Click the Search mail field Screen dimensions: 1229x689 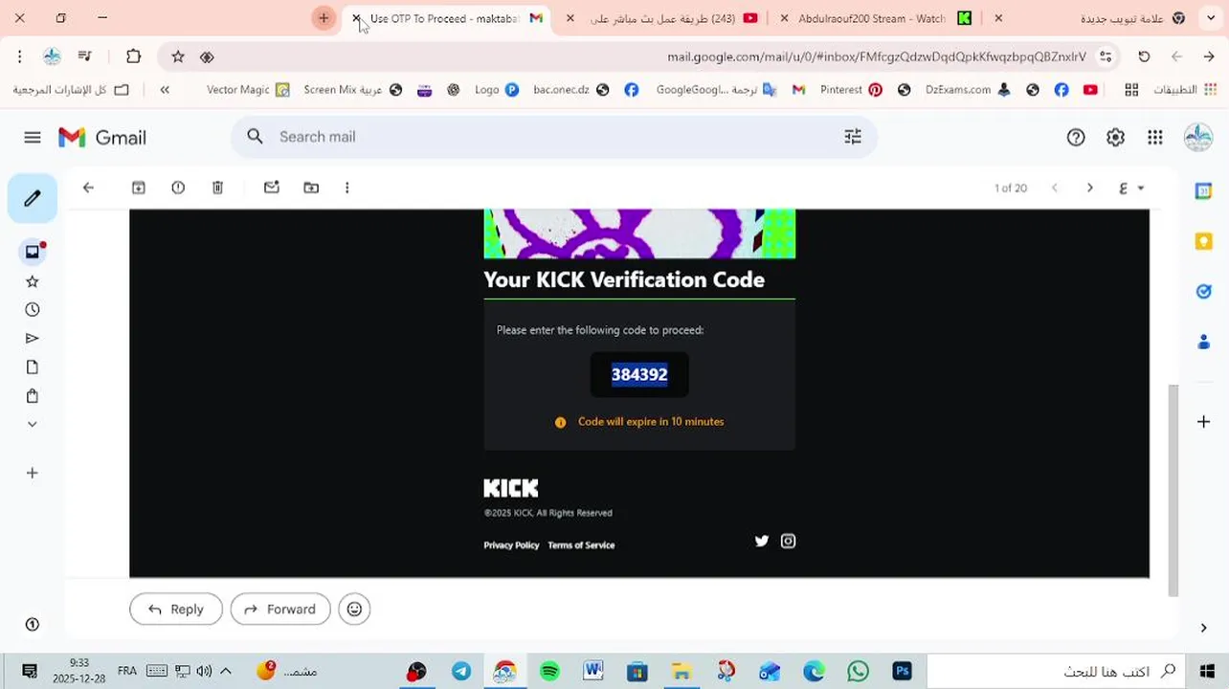(553, 137)
